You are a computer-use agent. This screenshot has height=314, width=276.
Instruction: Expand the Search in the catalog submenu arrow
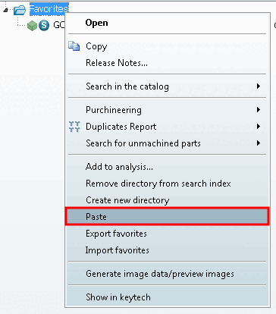click(x=258, y=86)
